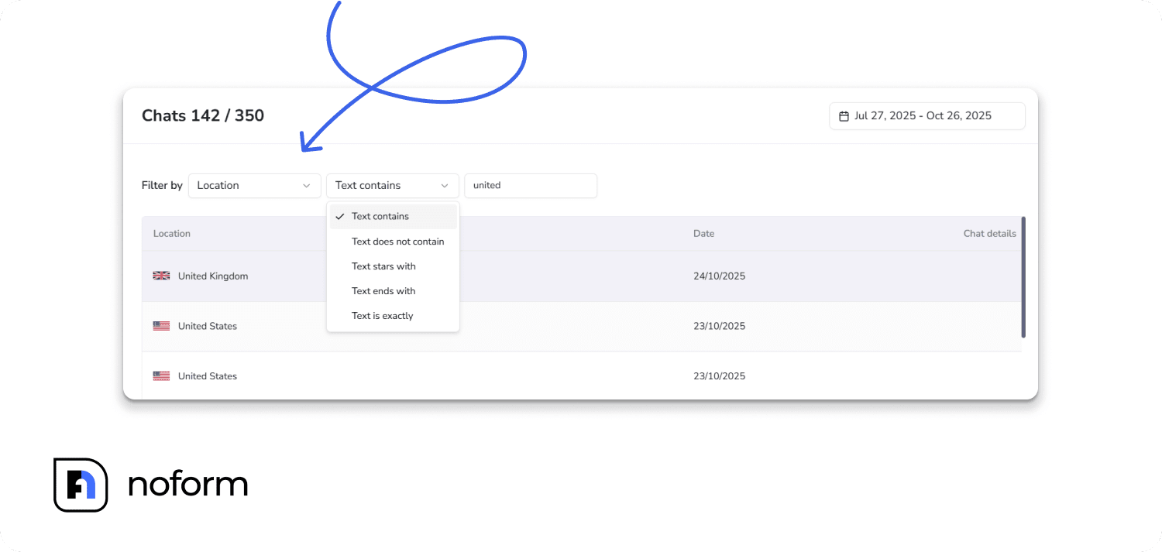This screenshot has width=1162, height=552.
Task: Choose Text stars with from the menu
Action: point(383,266)
